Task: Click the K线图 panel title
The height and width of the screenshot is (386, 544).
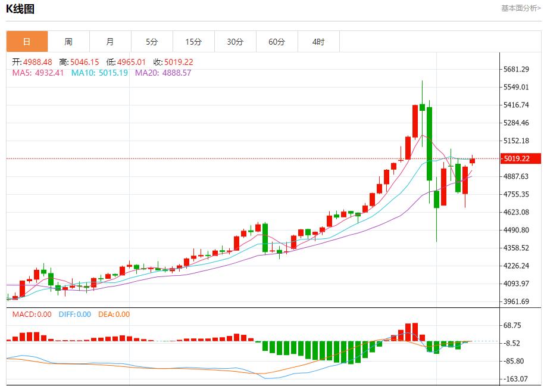Action: coord(20,9)
